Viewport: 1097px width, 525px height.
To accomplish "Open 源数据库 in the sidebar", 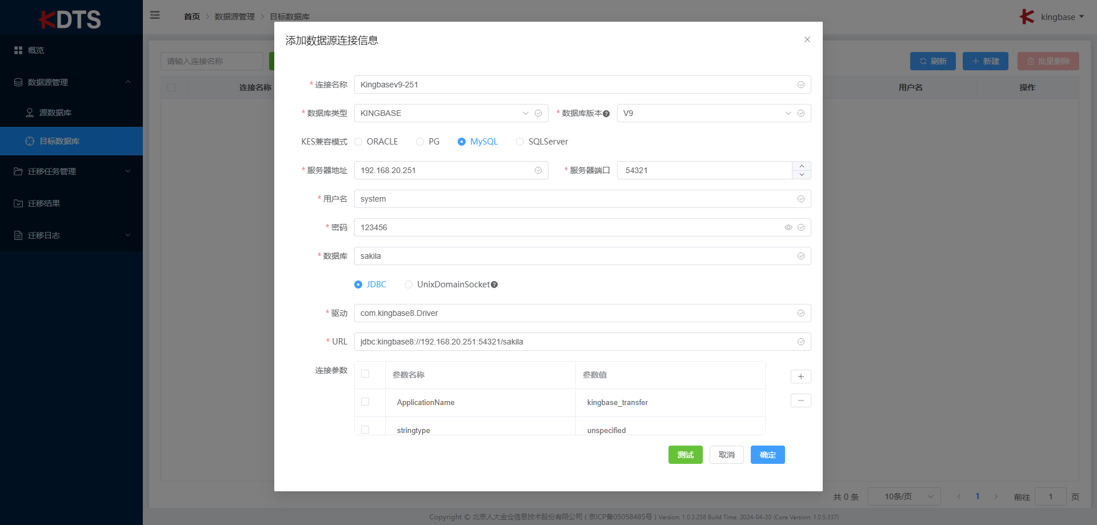I will pos(55,113).
